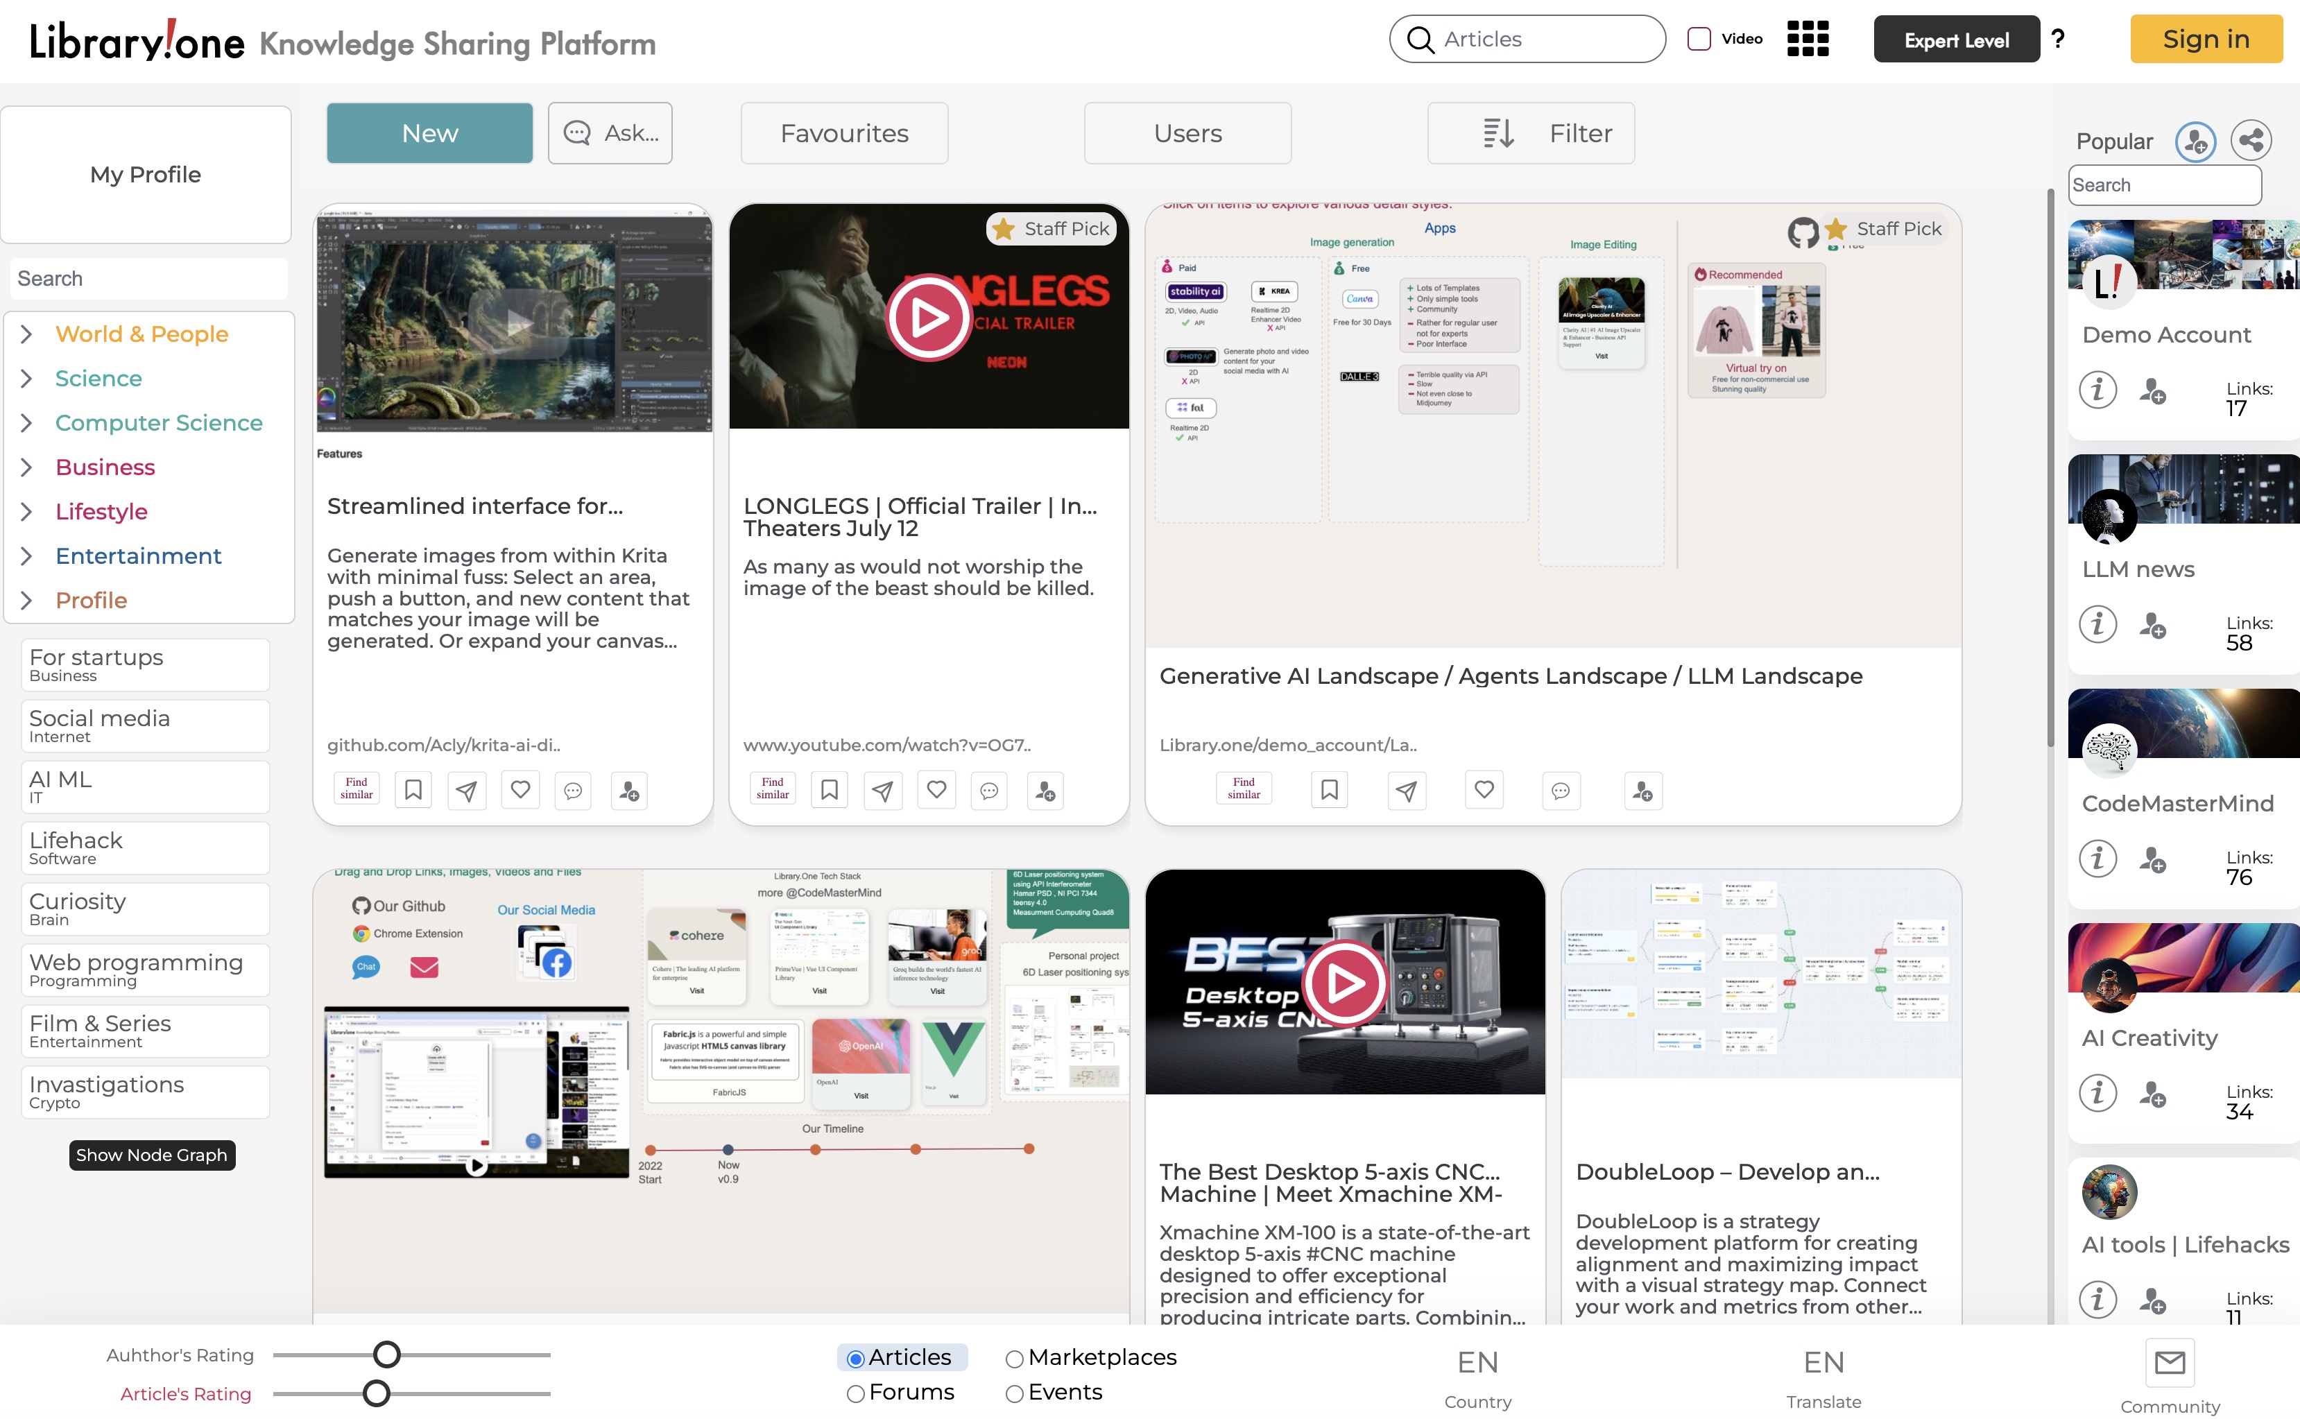Bookmark the Krita streamlined interface article
Image resolution: width=2300 pixels, height=1419 pixels.
(x=412, y=789)
